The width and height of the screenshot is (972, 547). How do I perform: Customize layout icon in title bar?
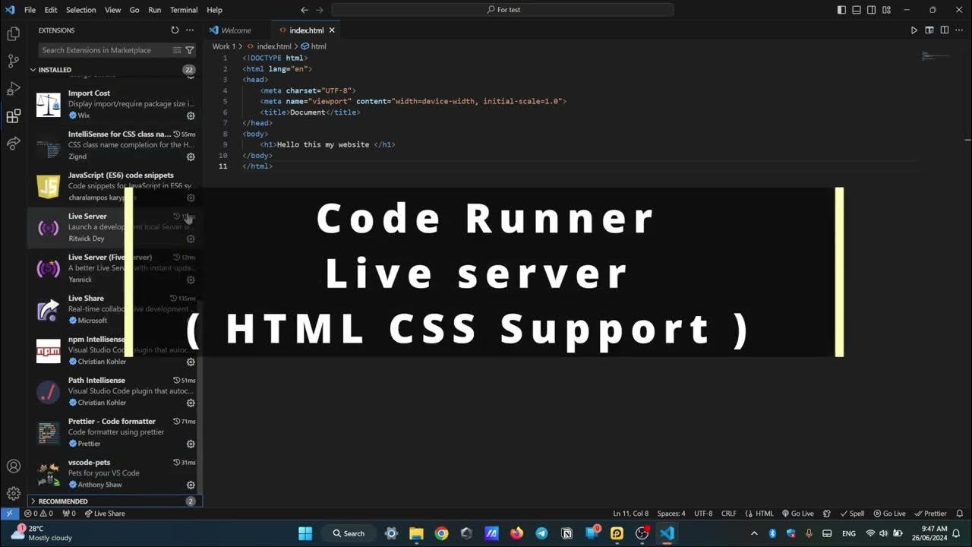887,10
